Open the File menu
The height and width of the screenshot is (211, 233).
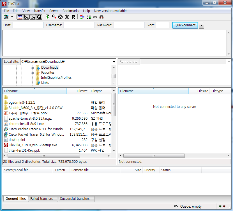click(6, 11)
